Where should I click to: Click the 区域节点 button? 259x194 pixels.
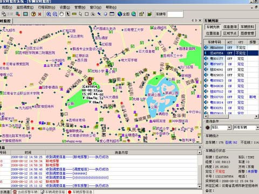[x=230, y=33]
